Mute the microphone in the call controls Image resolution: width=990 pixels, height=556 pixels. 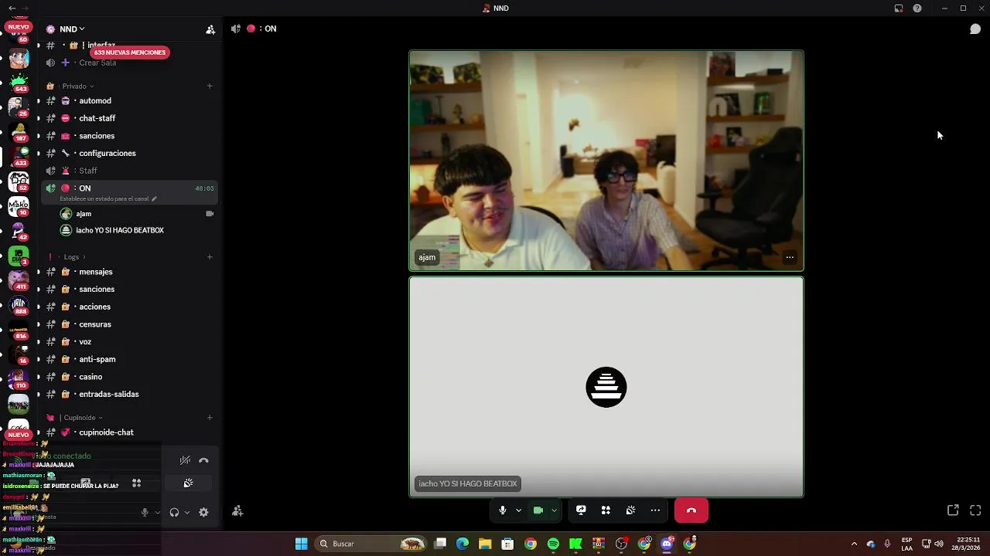tap(503, 510)
